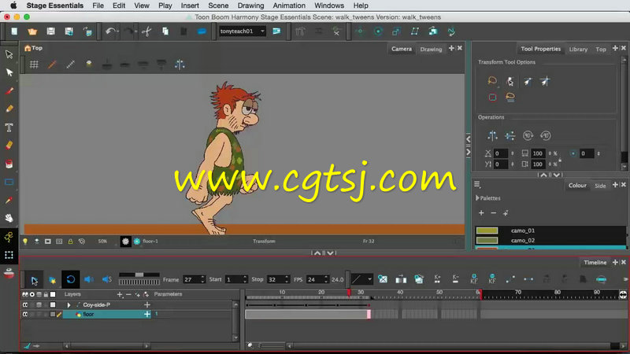The image size is (630, 354).
Task: Select the Eraser tool
Action: pos(9,146)
